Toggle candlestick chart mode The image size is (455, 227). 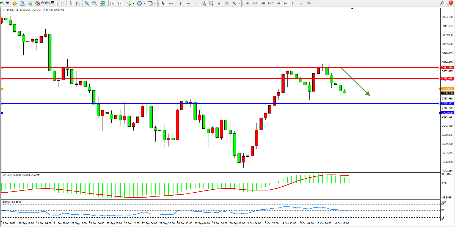click(x=70, y=3)
